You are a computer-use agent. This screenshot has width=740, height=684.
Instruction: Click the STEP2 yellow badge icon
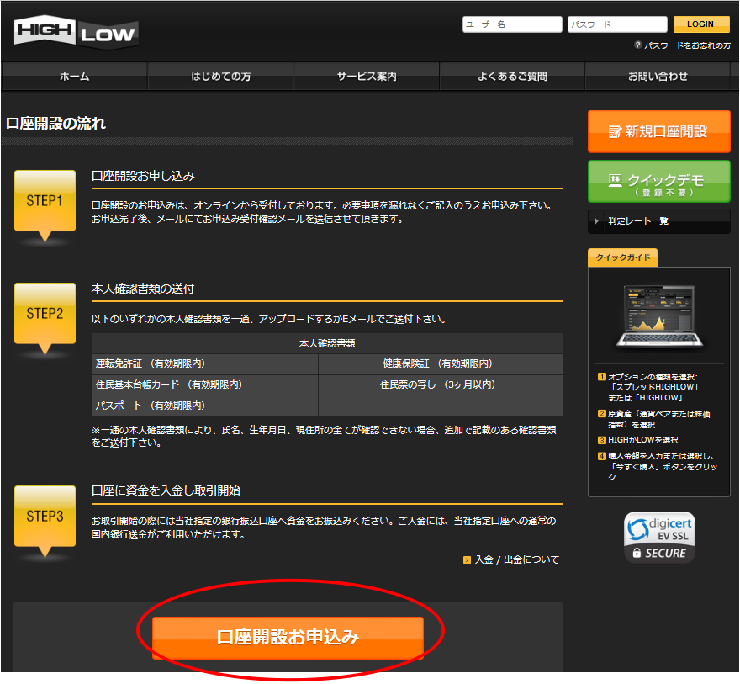(45, 315)
